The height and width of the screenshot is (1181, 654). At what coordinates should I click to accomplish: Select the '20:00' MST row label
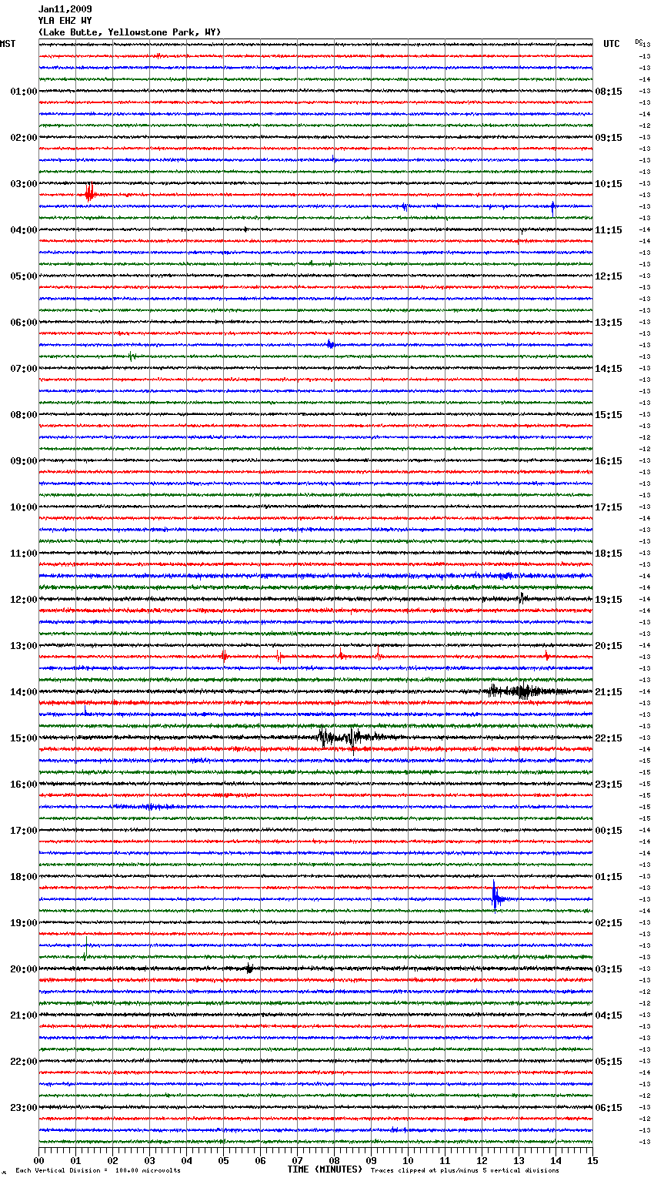(x=23, y=969)
